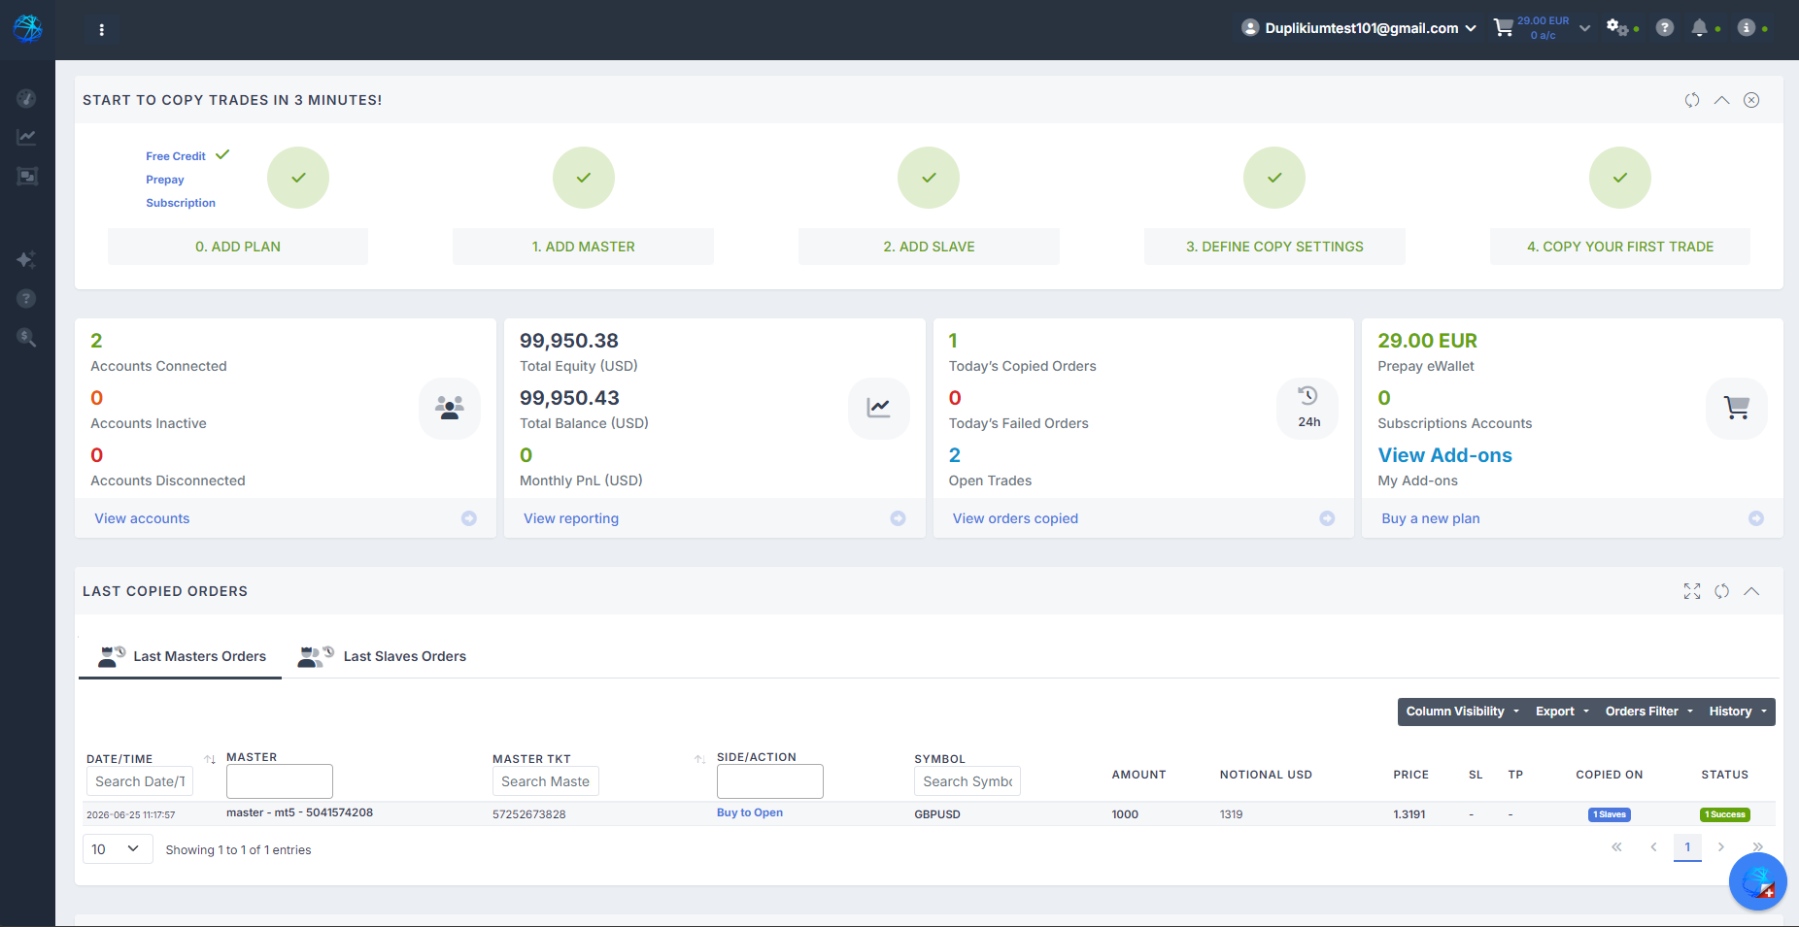Click the 2. ADD SLAVE step button

click(929, 247)
